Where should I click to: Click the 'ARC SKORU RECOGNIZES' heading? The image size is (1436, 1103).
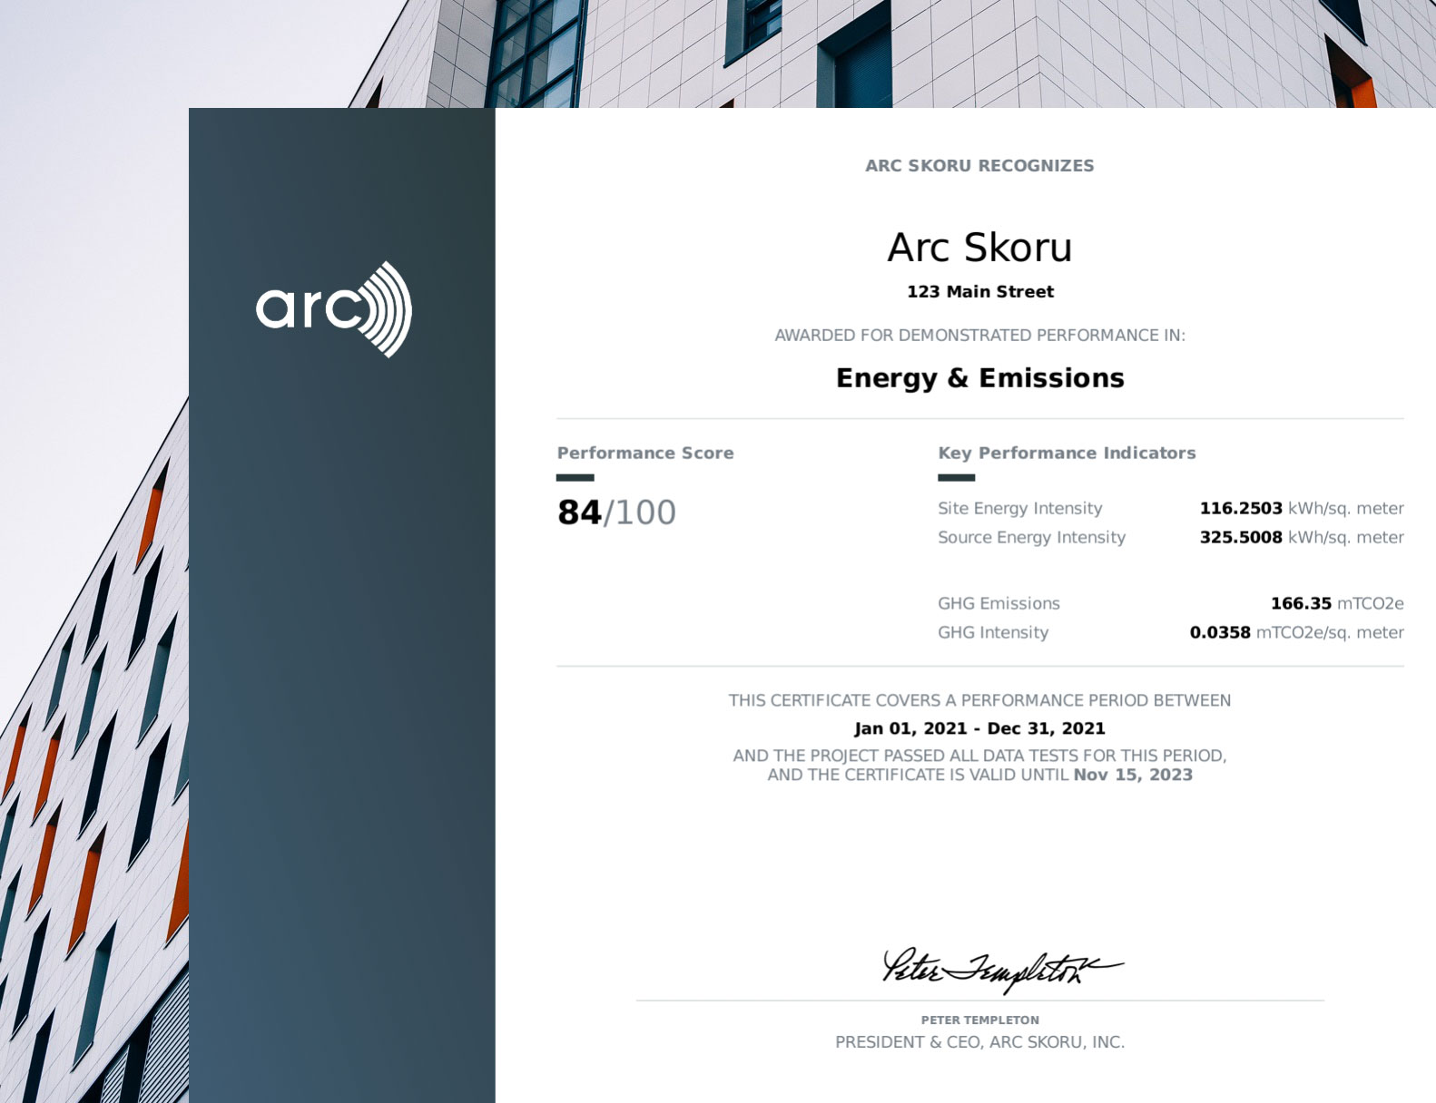(x=979, y=166)
